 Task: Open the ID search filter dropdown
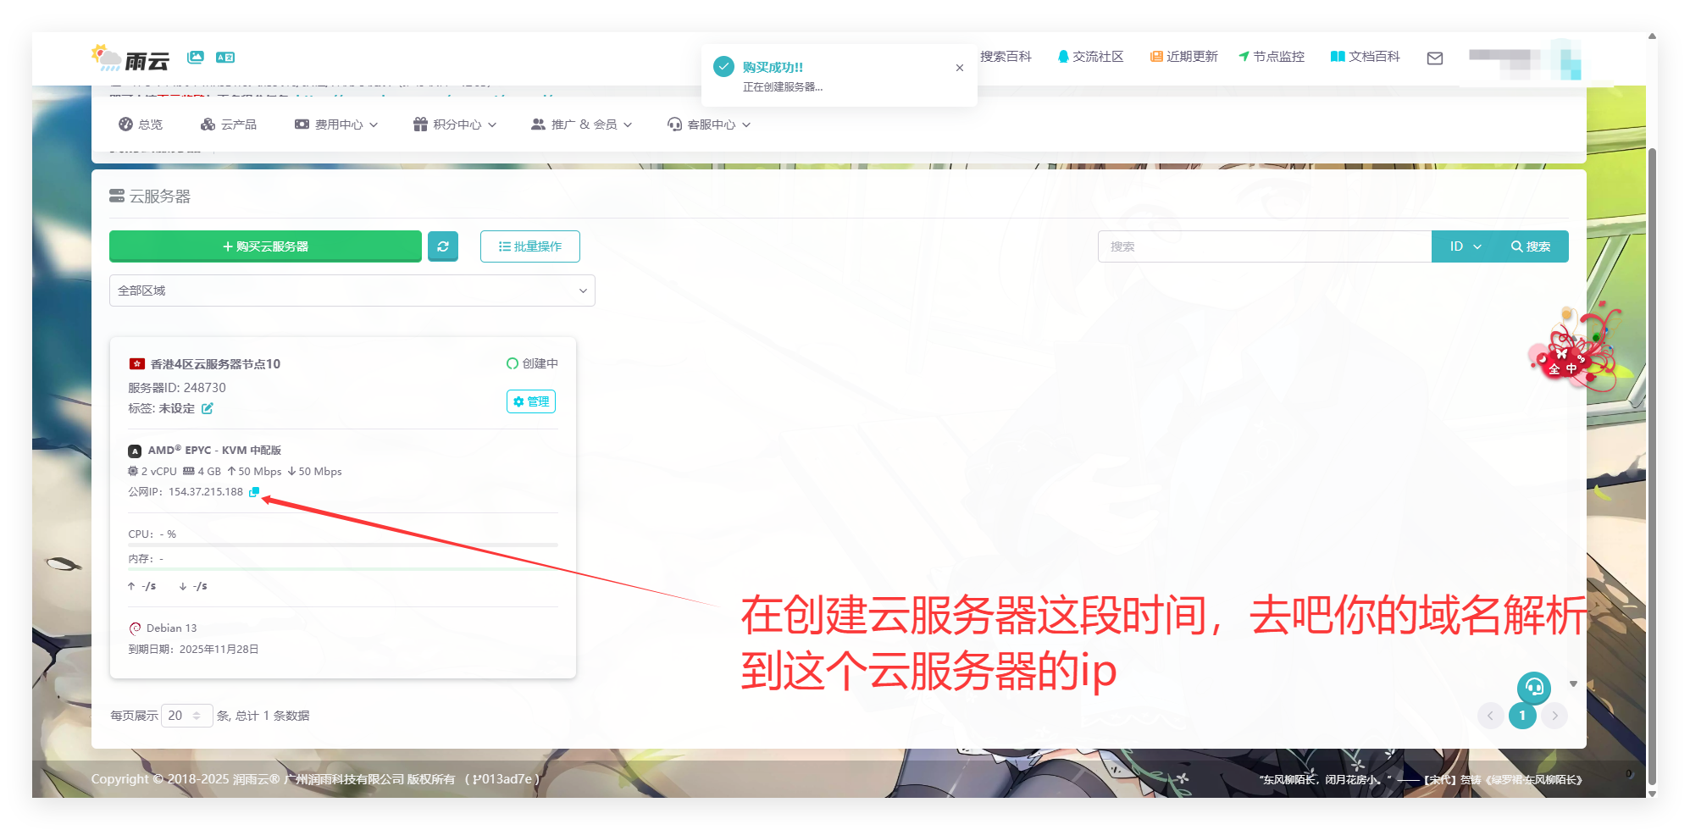click(x=1463, y=246)
